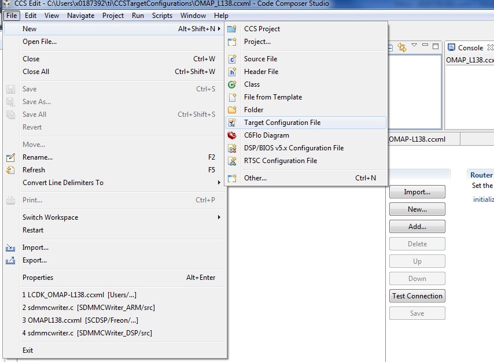This screenshot has width=494, height=362.
Task: Click the Import... button
Action: tap(417, 192)
